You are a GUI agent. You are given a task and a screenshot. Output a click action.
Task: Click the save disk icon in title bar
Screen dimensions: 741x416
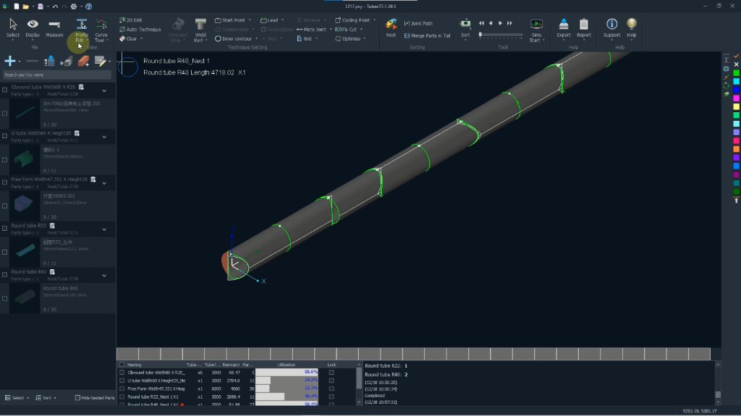tap(41, 7)
